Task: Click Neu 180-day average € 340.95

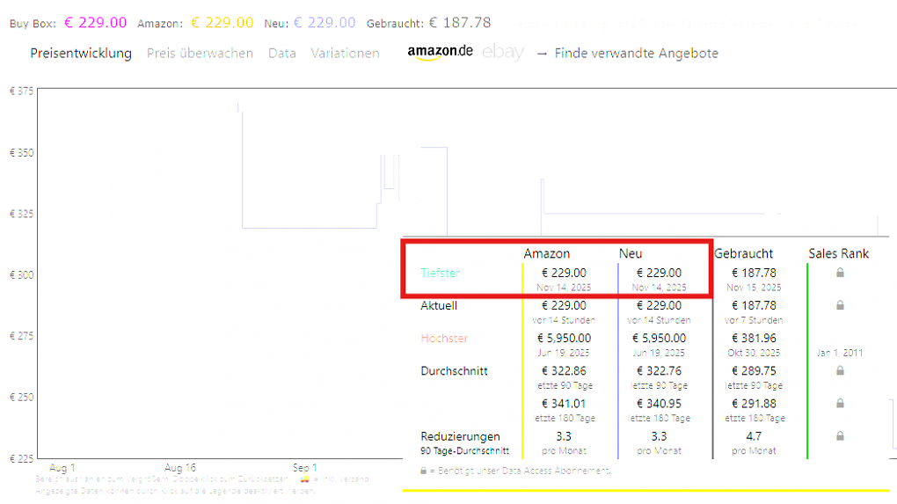Action: pos(659,404)
